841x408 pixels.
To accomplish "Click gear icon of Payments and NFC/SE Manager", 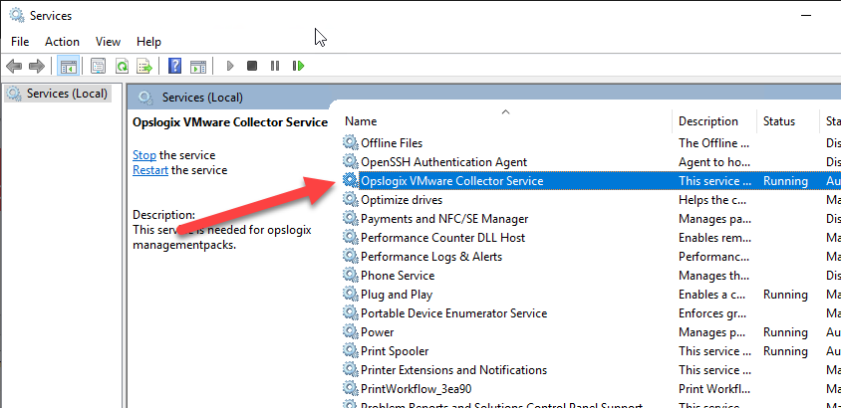I will coord(350,218).
